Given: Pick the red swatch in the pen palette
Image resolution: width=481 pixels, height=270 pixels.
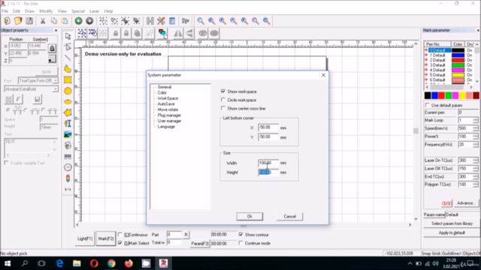Looking at the screenshot, I should 441,95.
